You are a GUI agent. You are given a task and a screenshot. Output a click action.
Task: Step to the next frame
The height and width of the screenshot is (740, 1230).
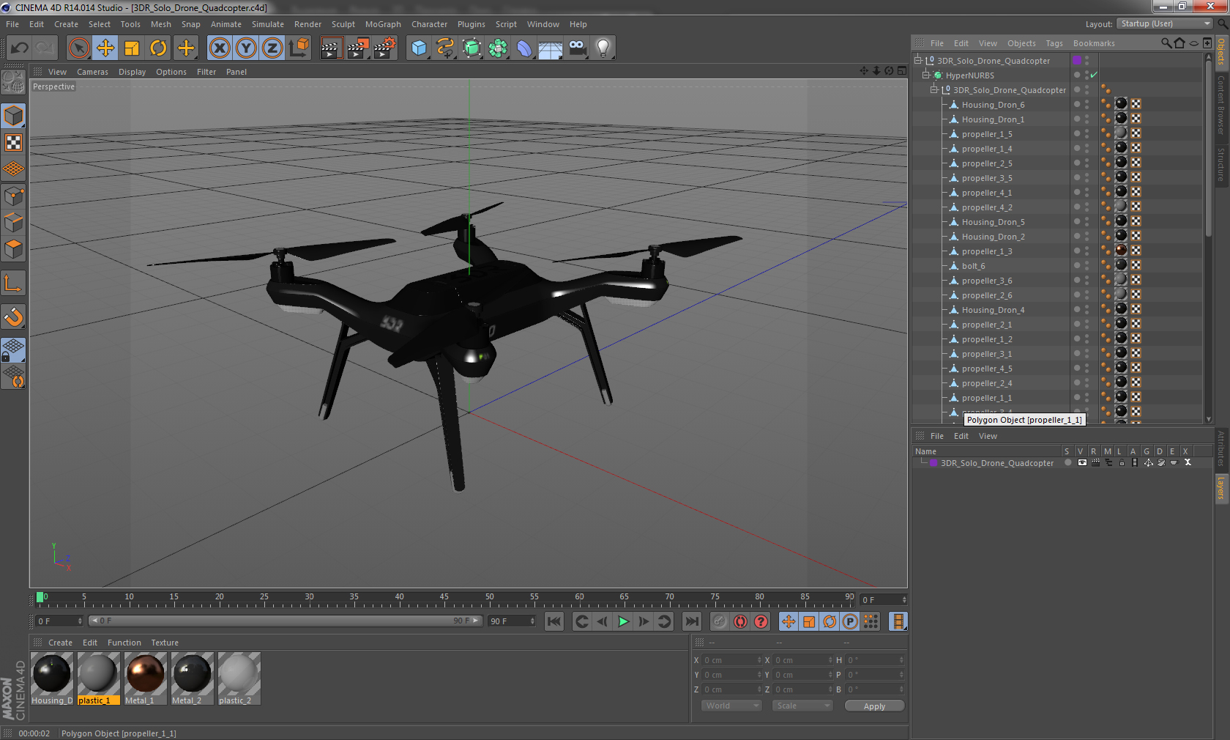[644, 621]
